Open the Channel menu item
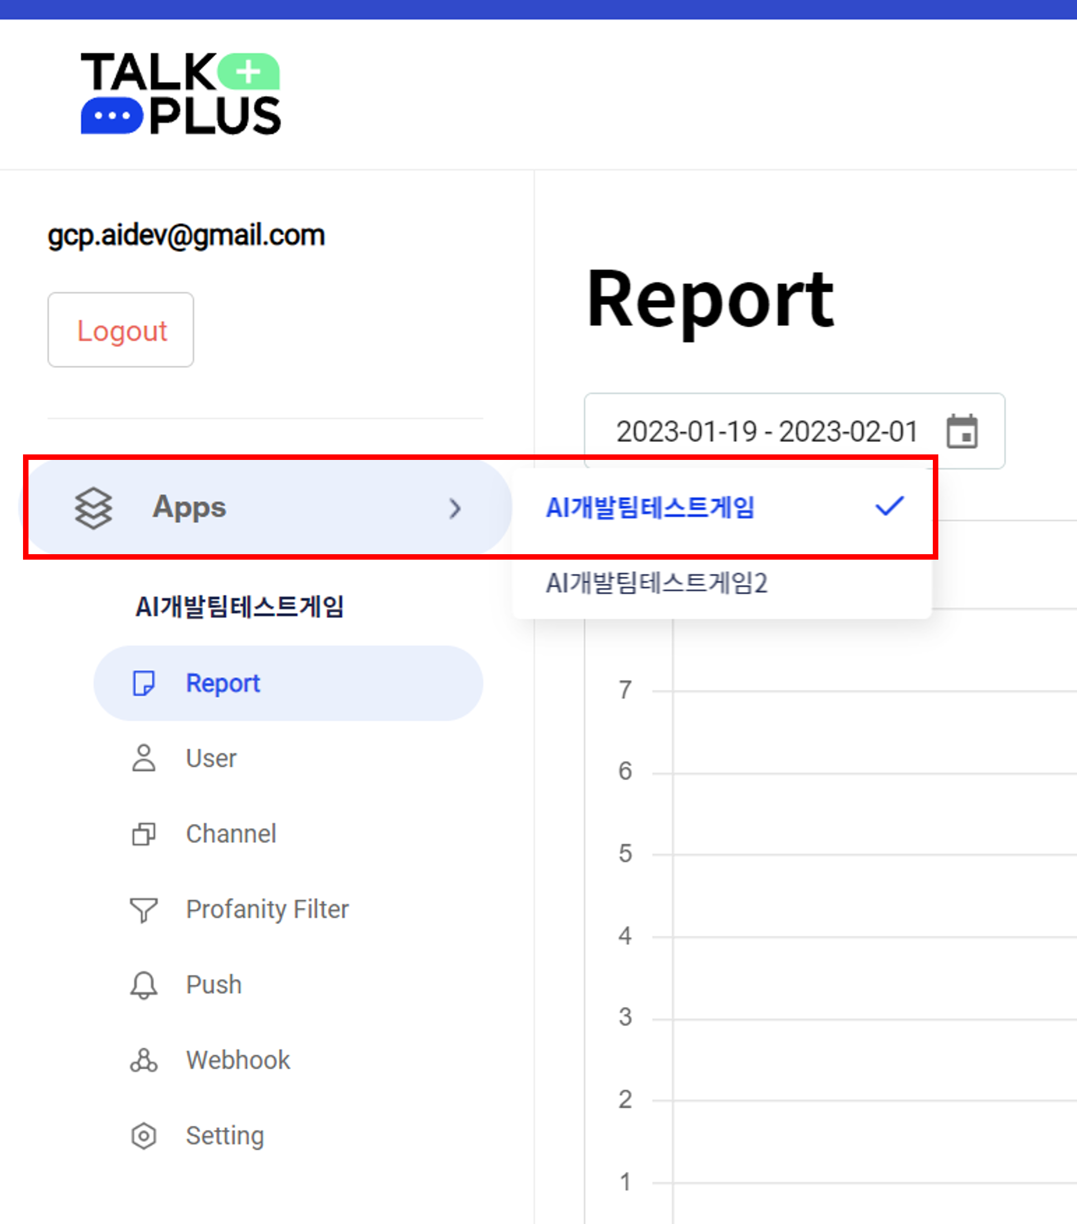 [288, 834]
